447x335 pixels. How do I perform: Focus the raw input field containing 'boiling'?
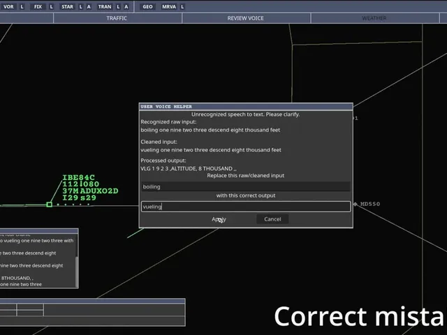point(246,186)
